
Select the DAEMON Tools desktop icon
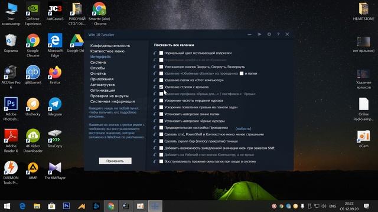[x=11, y=173]
